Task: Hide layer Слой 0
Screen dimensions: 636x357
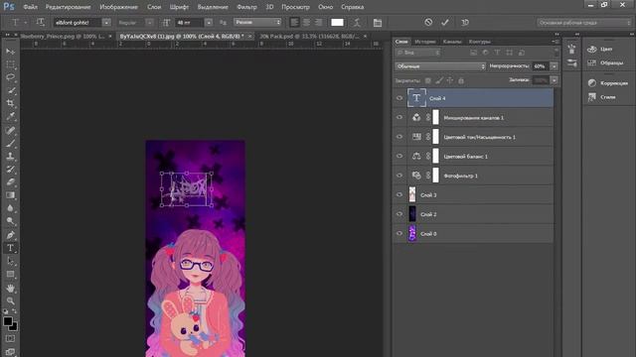Action: [x=399, y=234]
